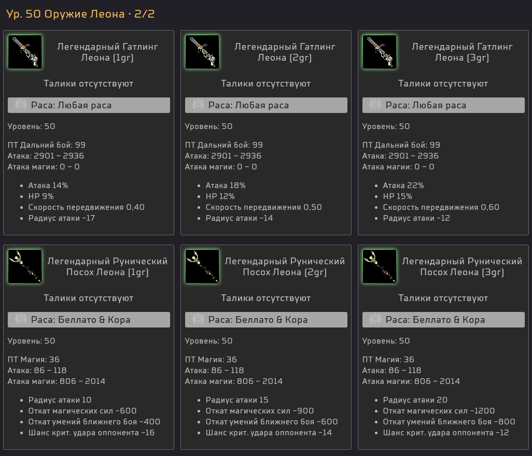
Task: Click 'ПТ Дальний бой: 99' in Гатлинг (1gr)
Action: (x=47, y=145)
